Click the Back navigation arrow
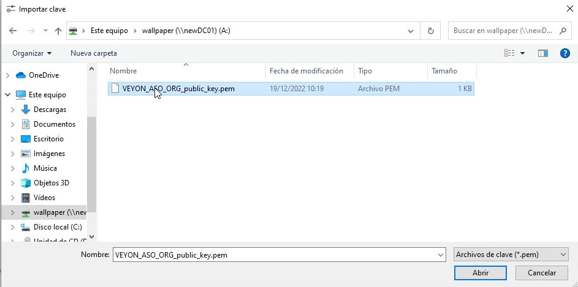The width and height of the screenshot is (578, 287). [13, 31]
